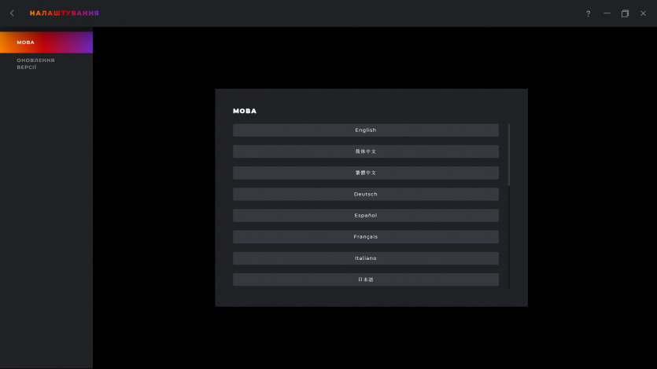Switch language to Deutsch

click(365, 194)
